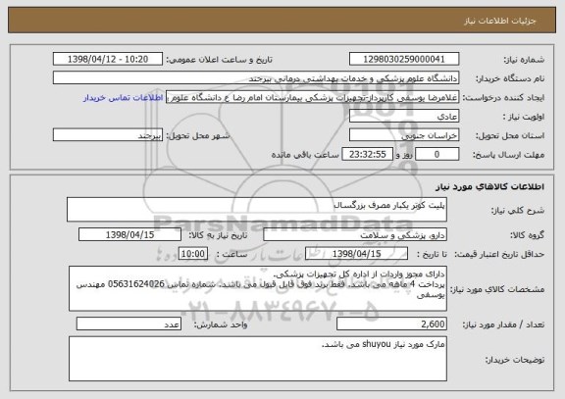Click the delivery city field بیرجند

coord(108,135)
